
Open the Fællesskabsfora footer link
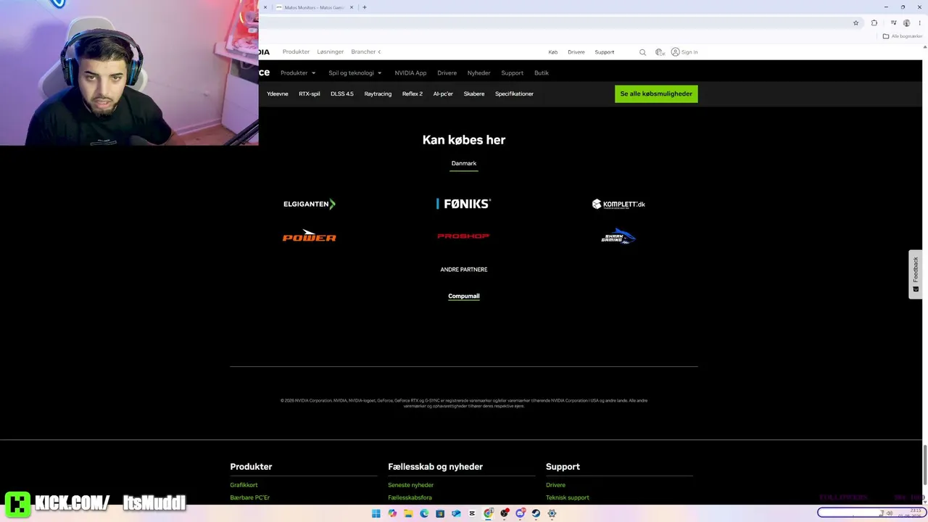410,498
